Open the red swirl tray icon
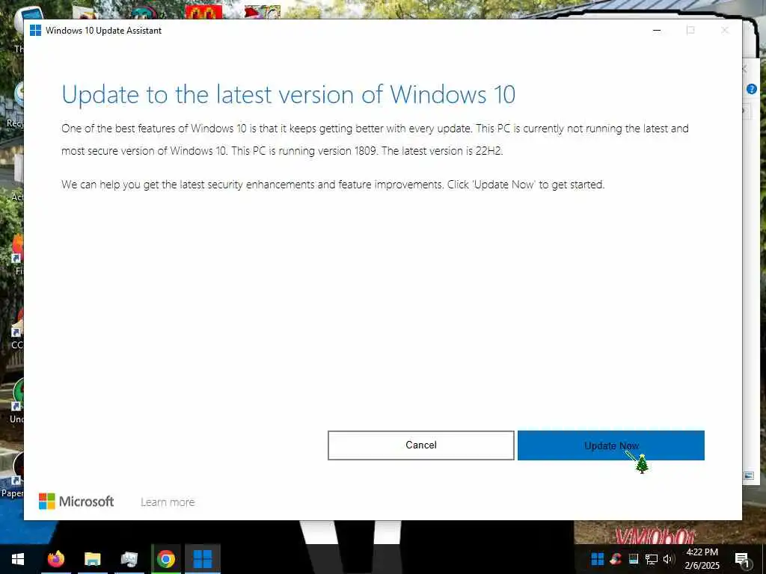Image resolution: width=766 pixels, height=574 pixels. [x=616, y=558]
